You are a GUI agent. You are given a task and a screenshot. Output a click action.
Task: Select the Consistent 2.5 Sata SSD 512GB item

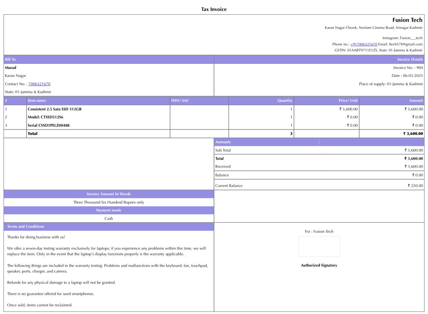click(54, 109)
